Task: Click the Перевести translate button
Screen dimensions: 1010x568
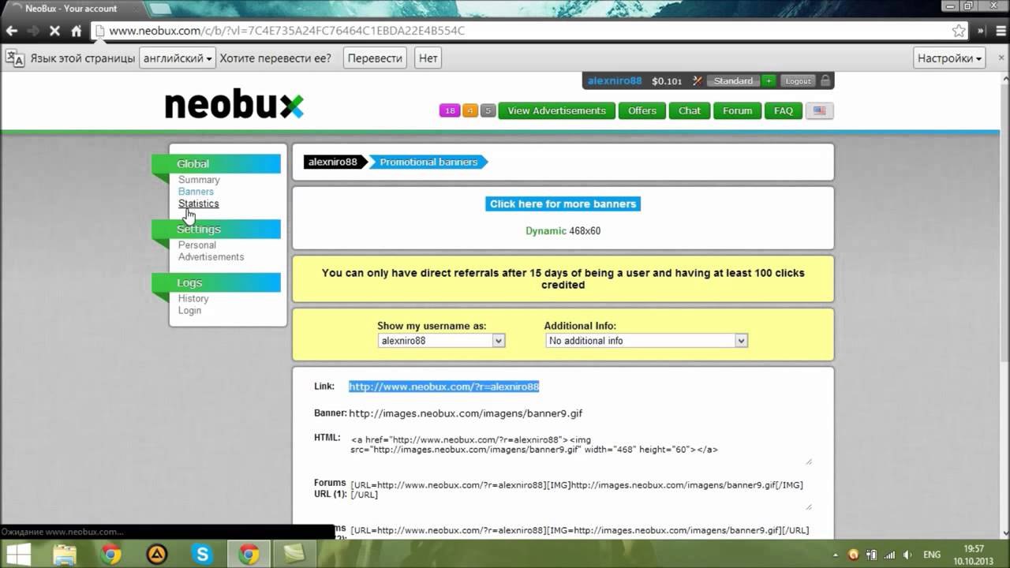Action: tap(375, 58)
